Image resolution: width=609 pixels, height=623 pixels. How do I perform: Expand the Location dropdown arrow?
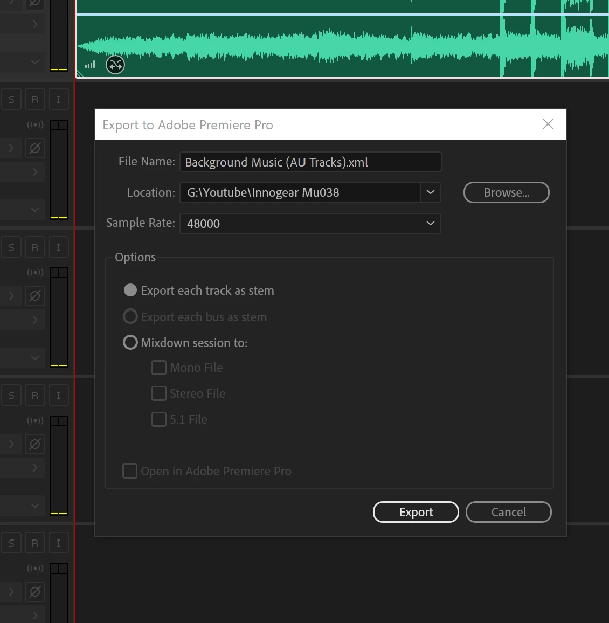pyautogui.click(x=430, y=192)
